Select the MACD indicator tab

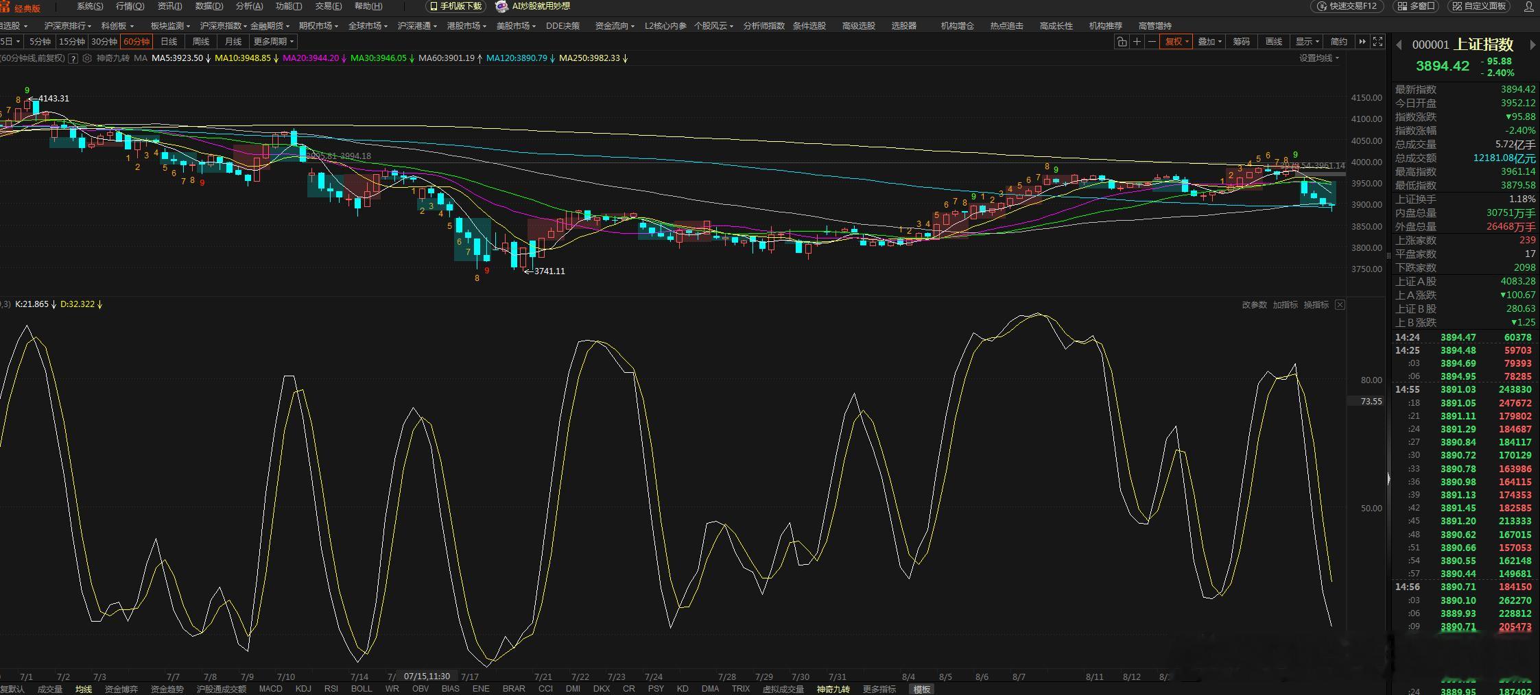tap(270, 689)
